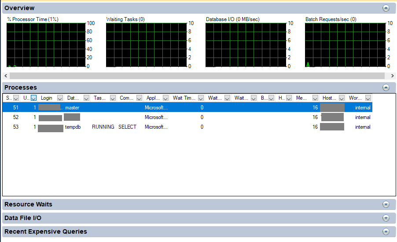Screen dimensions: 397x242
Task: Open Task State column filter dropdown
Action: [113, 98]
